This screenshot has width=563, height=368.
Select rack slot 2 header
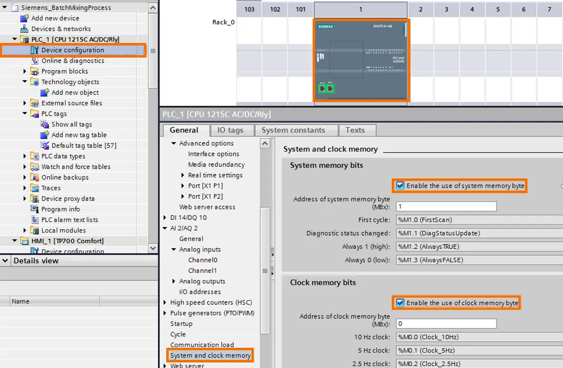coord(421,9)
